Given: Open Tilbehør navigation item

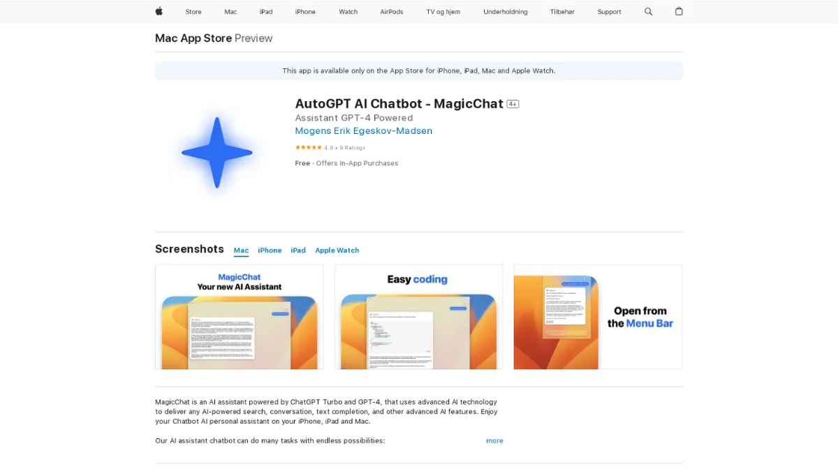Looking at the screenshot, I should pyautogui.click(x=562, y=12).
